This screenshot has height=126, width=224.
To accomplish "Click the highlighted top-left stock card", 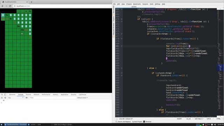I will tap(3, 15).
